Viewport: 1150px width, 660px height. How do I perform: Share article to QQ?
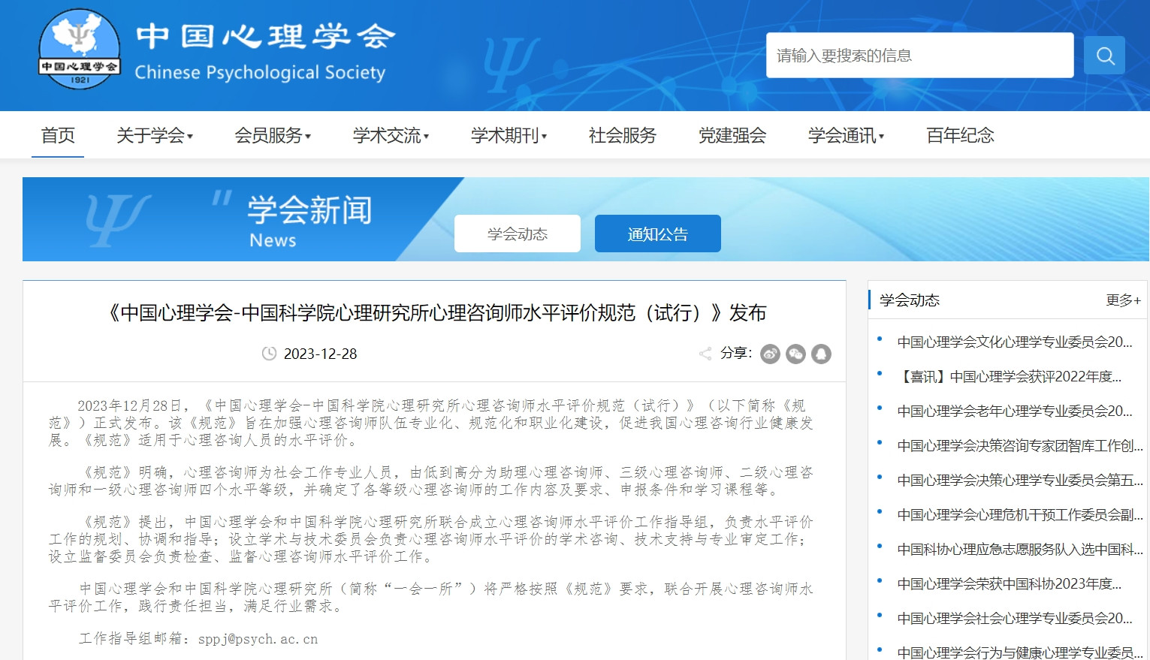(x=821, y=354)
